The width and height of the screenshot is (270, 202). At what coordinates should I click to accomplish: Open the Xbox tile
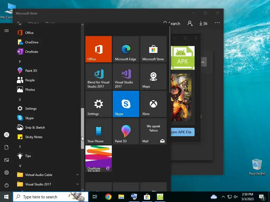153,104
